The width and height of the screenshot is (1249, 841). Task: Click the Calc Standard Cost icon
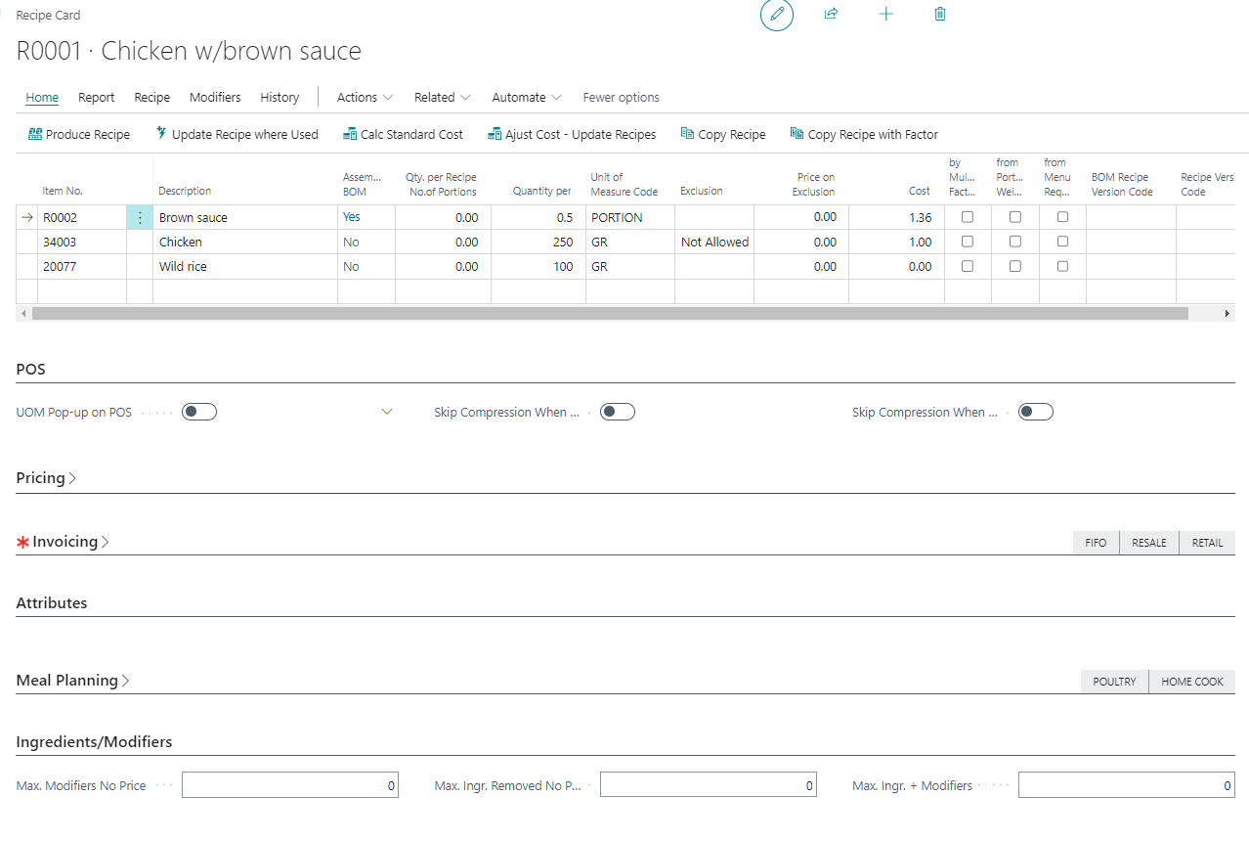[x=350, y=134]
